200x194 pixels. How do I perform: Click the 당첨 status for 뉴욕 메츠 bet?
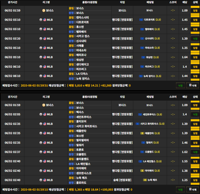point(195,180)
